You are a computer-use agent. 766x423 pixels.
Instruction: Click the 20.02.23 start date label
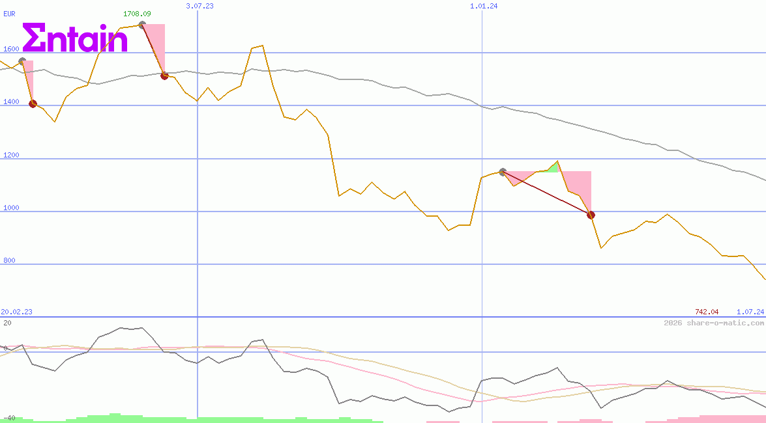16,312
